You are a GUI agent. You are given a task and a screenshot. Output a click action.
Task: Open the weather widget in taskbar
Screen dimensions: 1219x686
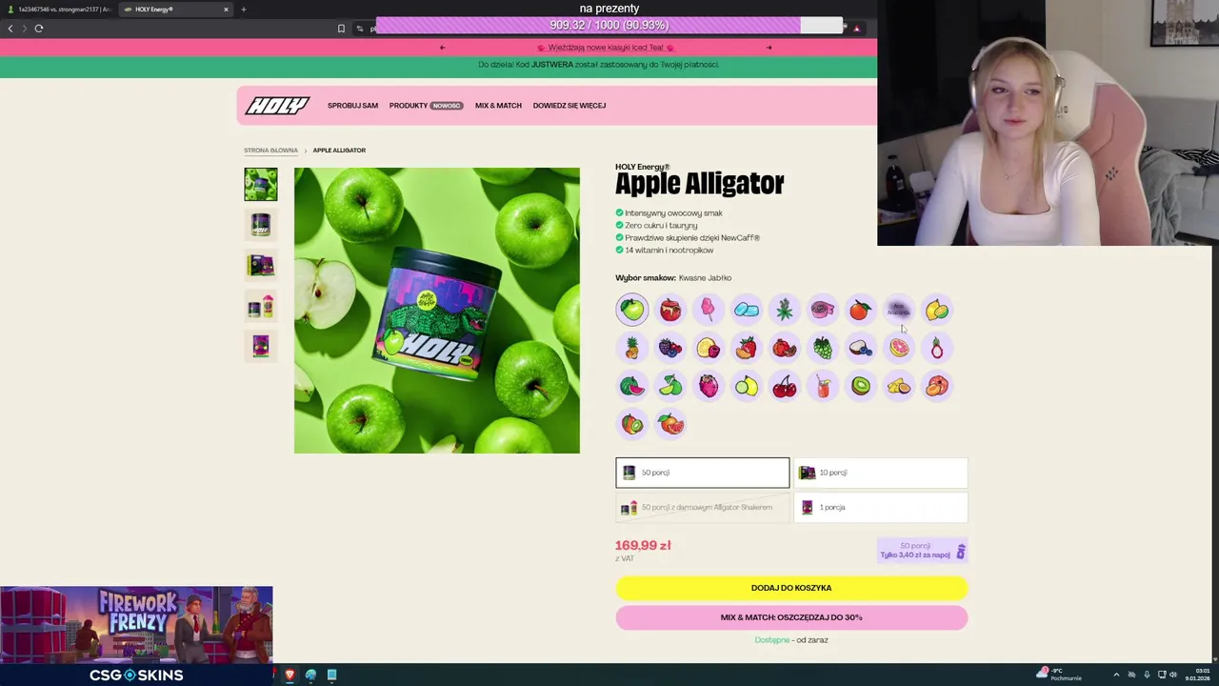1059,675
